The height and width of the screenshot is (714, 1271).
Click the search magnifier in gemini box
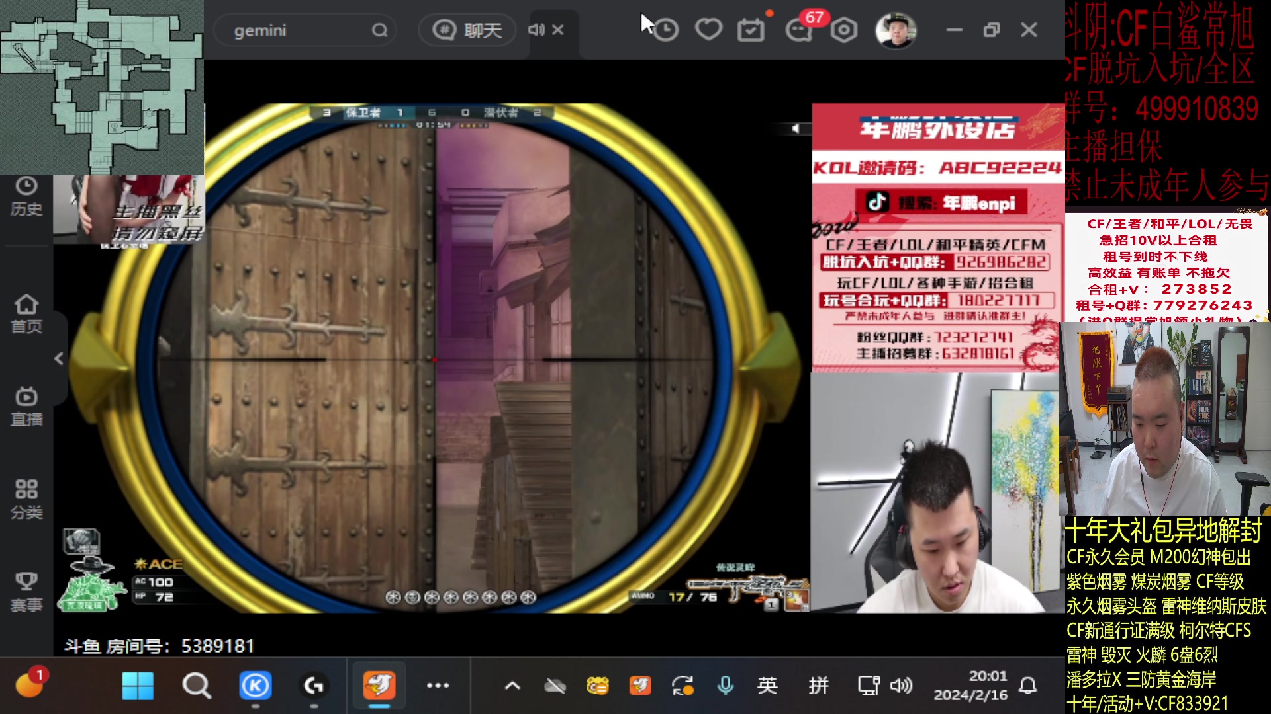379,30
